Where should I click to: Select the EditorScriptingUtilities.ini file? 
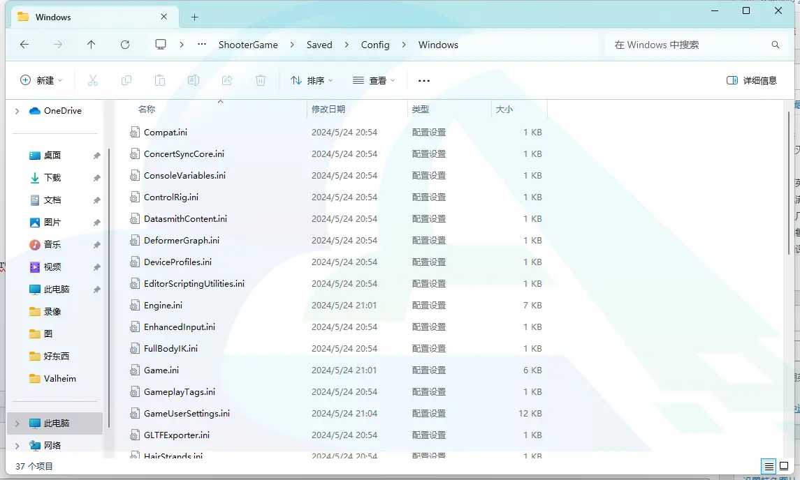click(x=194, y=284)
